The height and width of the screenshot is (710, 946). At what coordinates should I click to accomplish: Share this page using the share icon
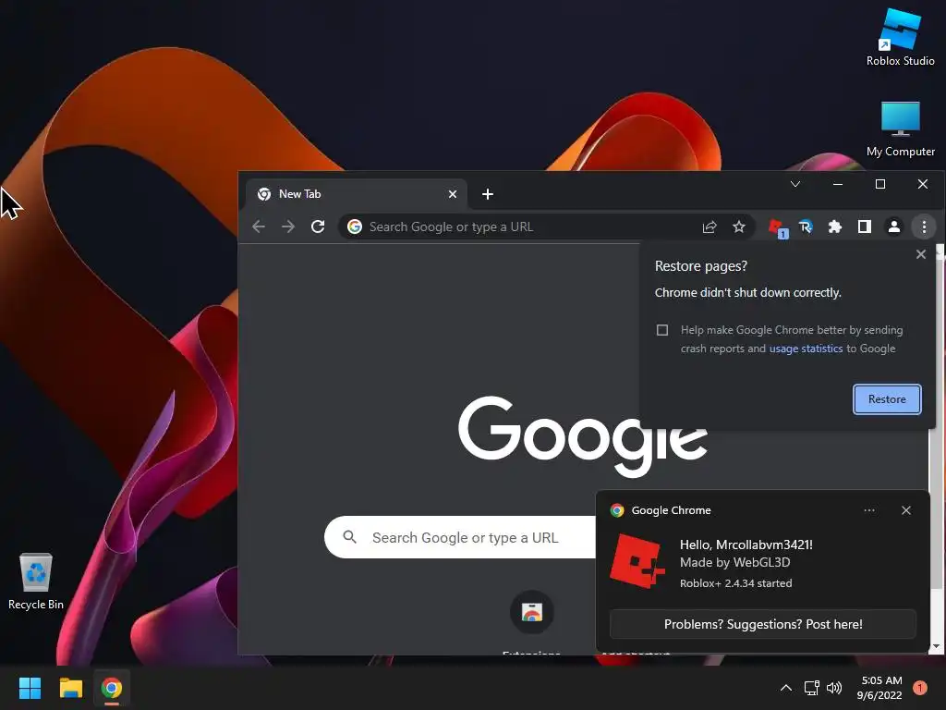coord(709,227)
